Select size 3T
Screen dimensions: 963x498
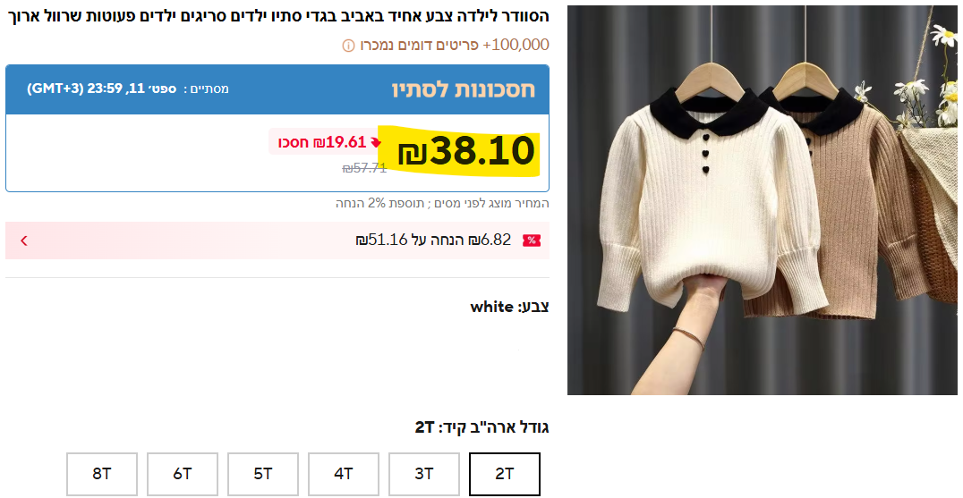(424, 474)
